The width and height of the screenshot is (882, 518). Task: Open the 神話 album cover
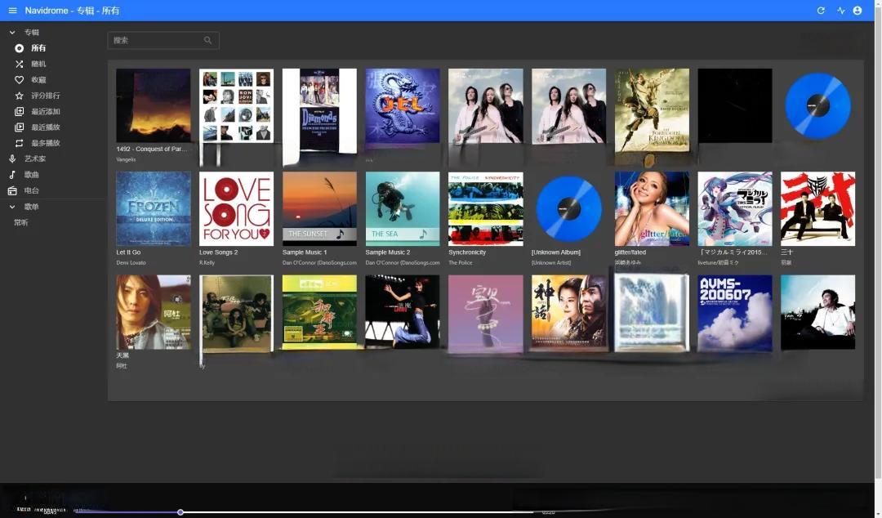pos(568,312)
